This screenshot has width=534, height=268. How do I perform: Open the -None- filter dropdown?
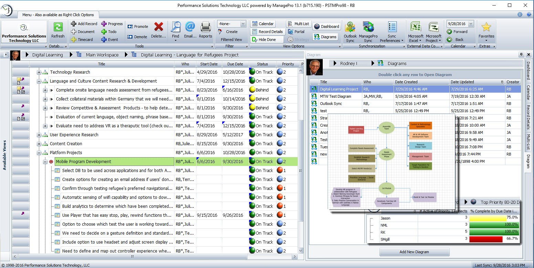[243, 24]
